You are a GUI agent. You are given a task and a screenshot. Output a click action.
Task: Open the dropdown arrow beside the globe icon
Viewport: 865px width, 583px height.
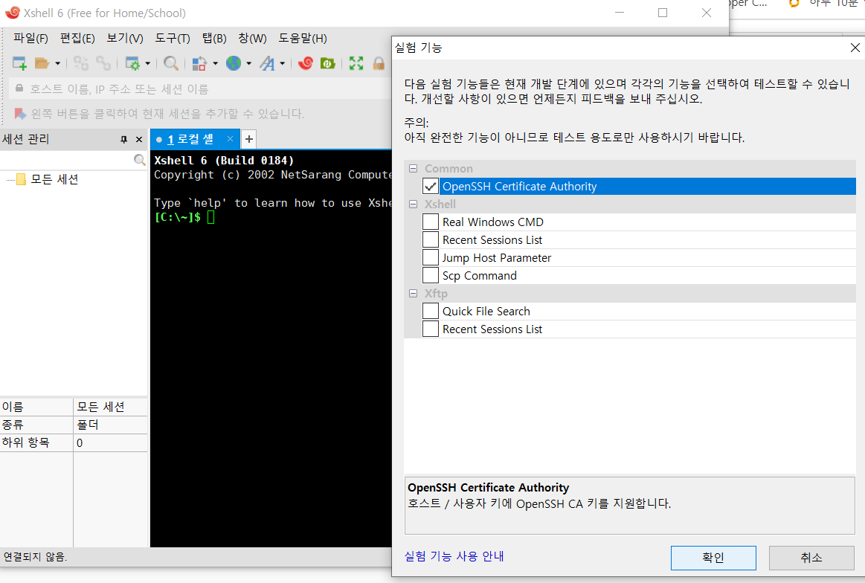pyautogui.click(x=249, y=63)
